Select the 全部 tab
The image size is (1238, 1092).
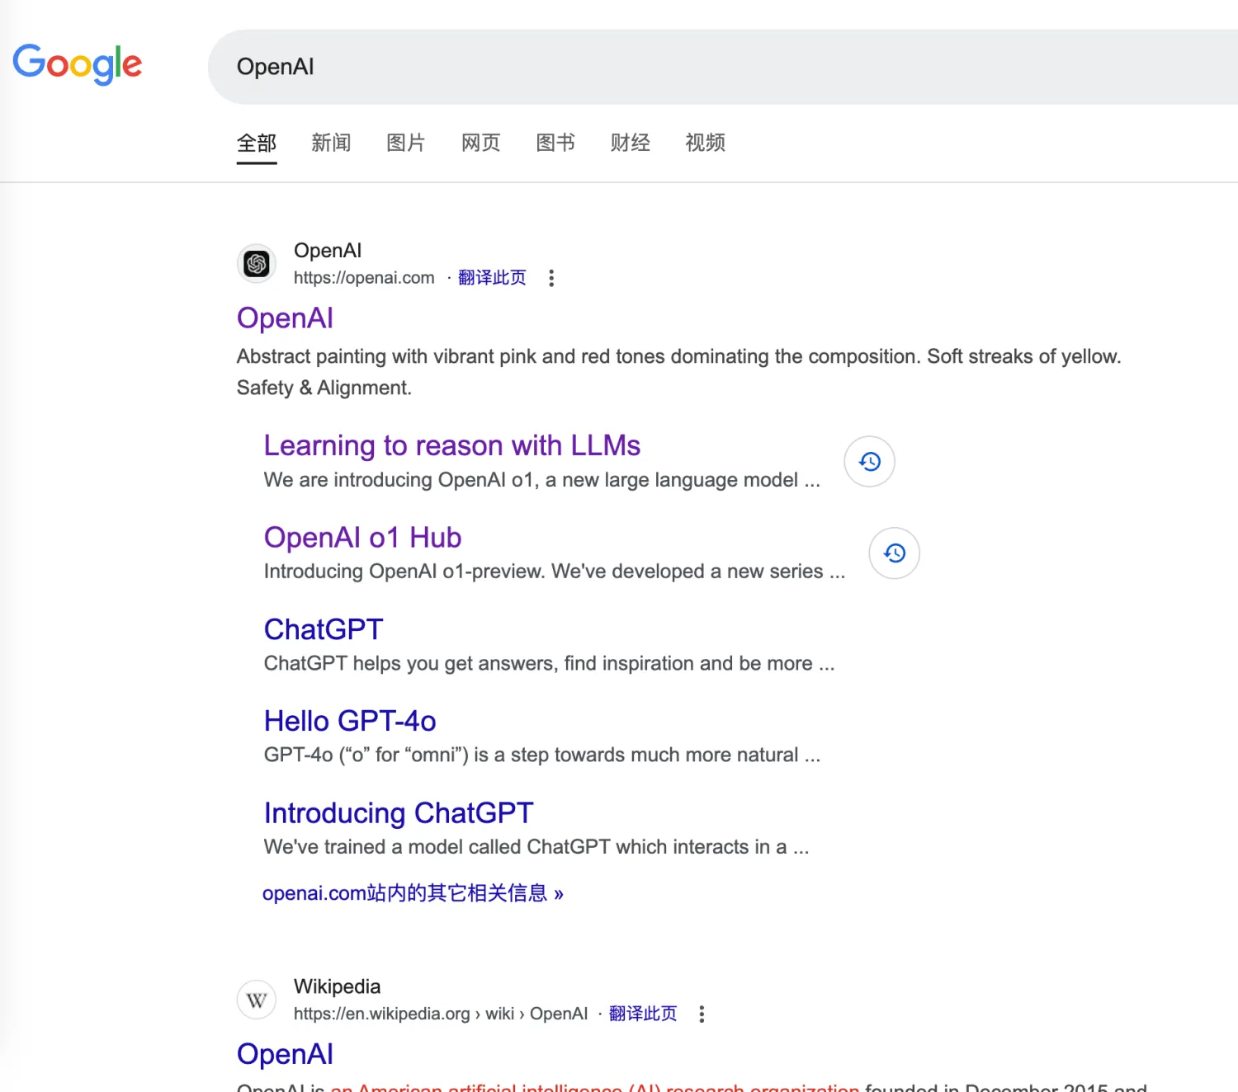click(257, 144)
